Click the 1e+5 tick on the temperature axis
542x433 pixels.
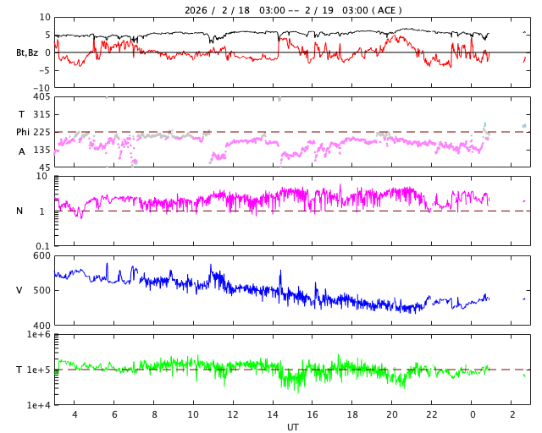39,370
